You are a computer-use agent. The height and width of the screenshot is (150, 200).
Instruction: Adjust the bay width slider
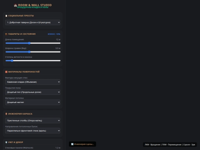pos(33,52)
